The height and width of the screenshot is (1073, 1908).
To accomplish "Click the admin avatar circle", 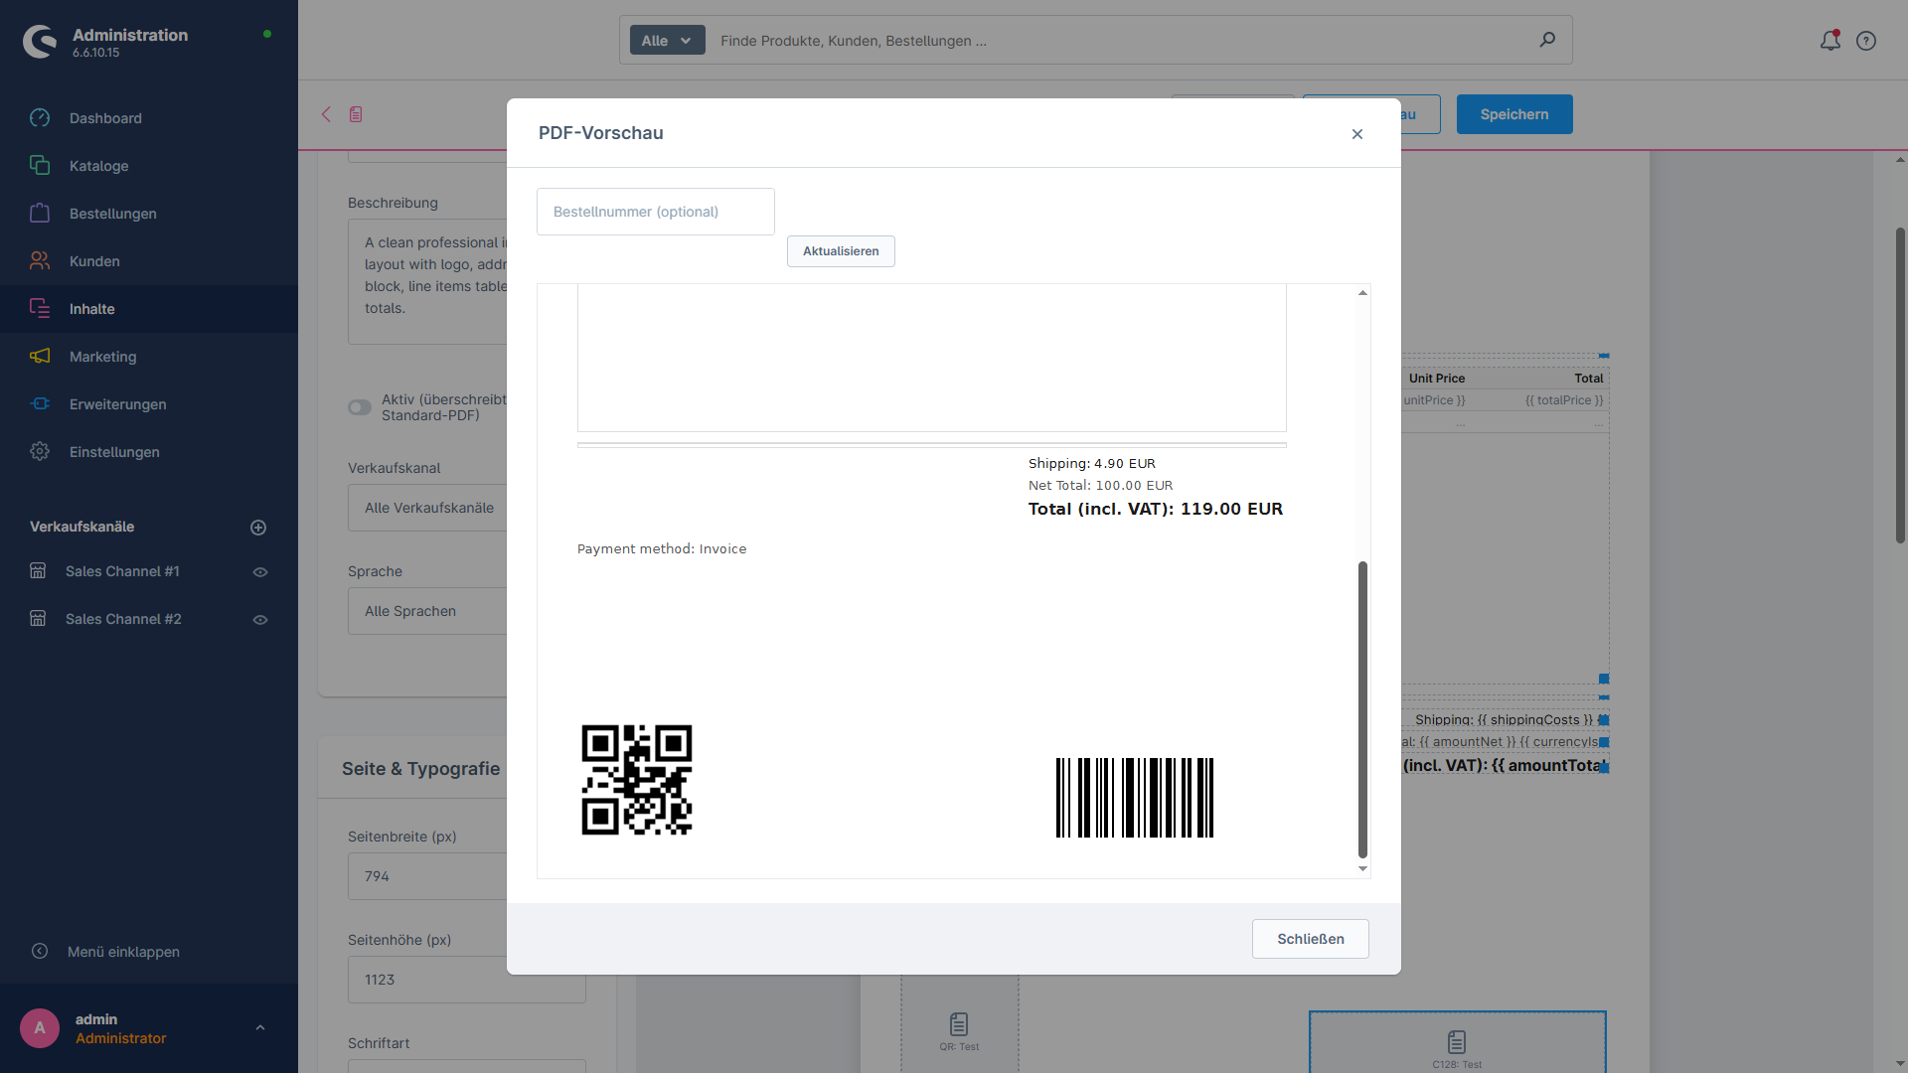I will click(x=40, y=1028).
